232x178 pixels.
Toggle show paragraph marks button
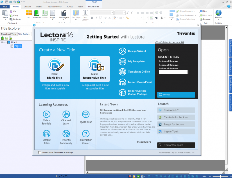(x=157, y=18)
